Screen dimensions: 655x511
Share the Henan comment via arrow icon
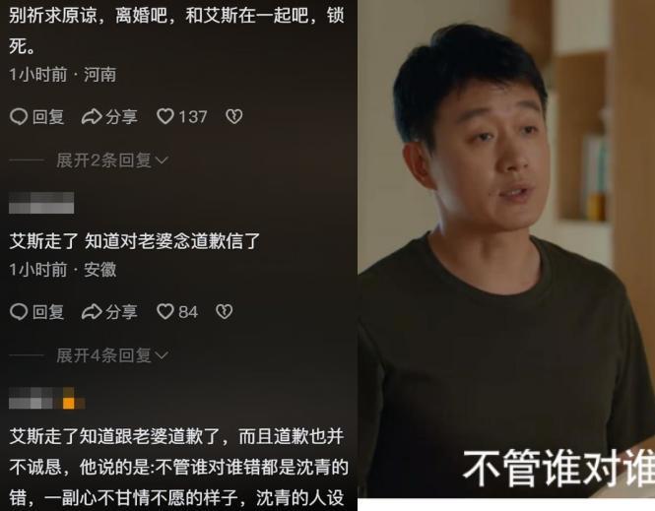pos(92,117)
